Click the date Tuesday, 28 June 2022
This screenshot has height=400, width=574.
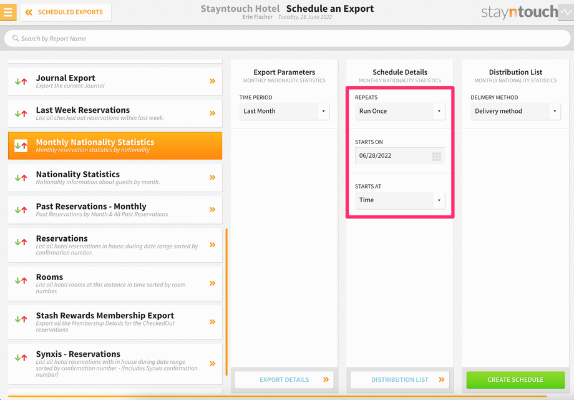[305, 17]
